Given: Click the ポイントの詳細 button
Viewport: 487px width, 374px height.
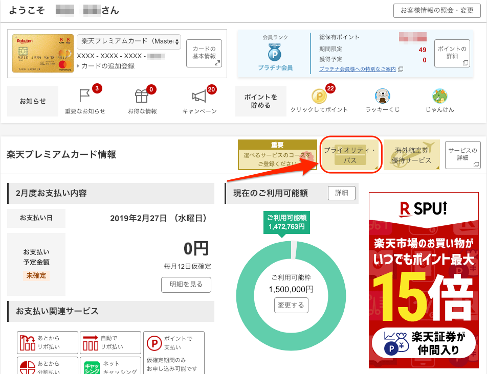Looking at the screenshot, I should click(452, 53).
